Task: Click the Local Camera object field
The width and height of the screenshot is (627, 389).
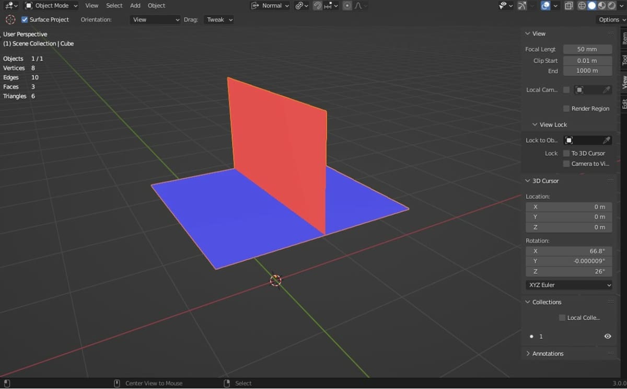Action: (x=592, y=90)
